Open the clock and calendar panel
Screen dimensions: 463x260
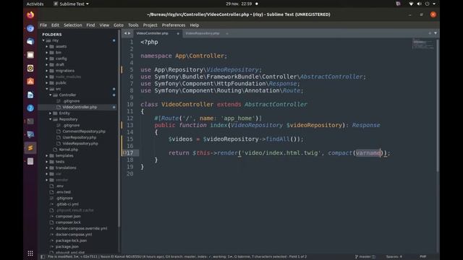tap(239, 4)
